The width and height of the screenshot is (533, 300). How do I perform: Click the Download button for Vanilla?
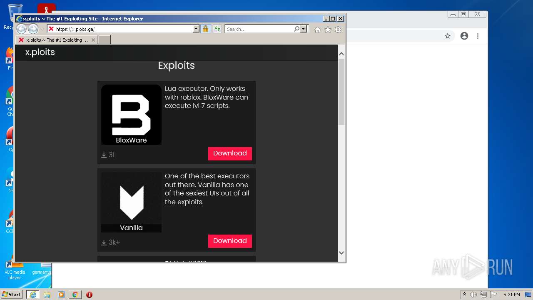click(230, 241)
